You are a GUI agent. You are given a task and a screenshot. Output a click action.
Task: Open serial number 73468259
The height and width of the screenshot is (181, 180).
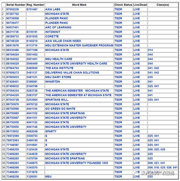(13, 149)
